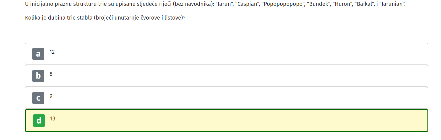The width and height of the screenshot is (441, 140).
Task: Click the word "Jarunian" in the question
Action: tap(392, 4)
